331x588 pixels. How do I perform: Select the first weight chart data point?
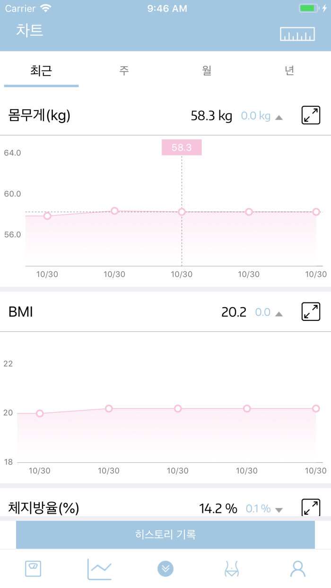pos(47,216)
